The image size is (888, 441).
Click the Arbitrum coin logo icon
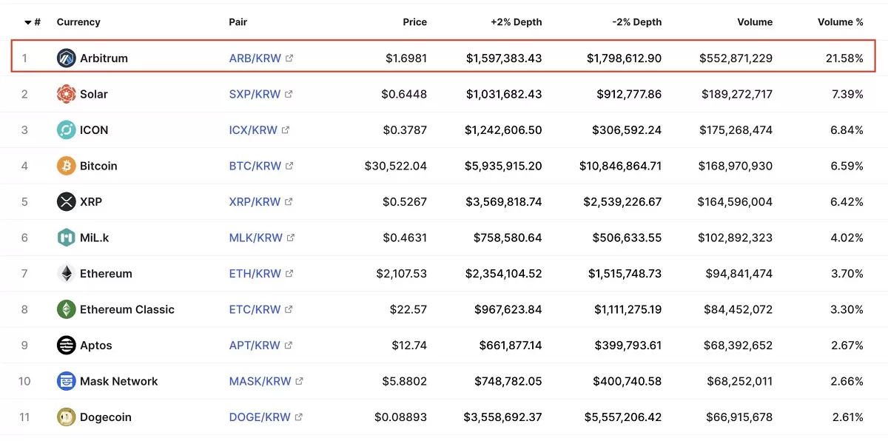pyautogui.click(x=67, y=58)
